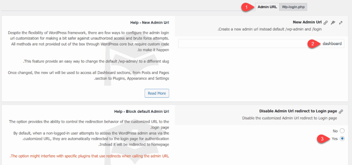Click the New Admin Url heading
The width and height of the screenshot is (352, 165).
pos(307,23)
